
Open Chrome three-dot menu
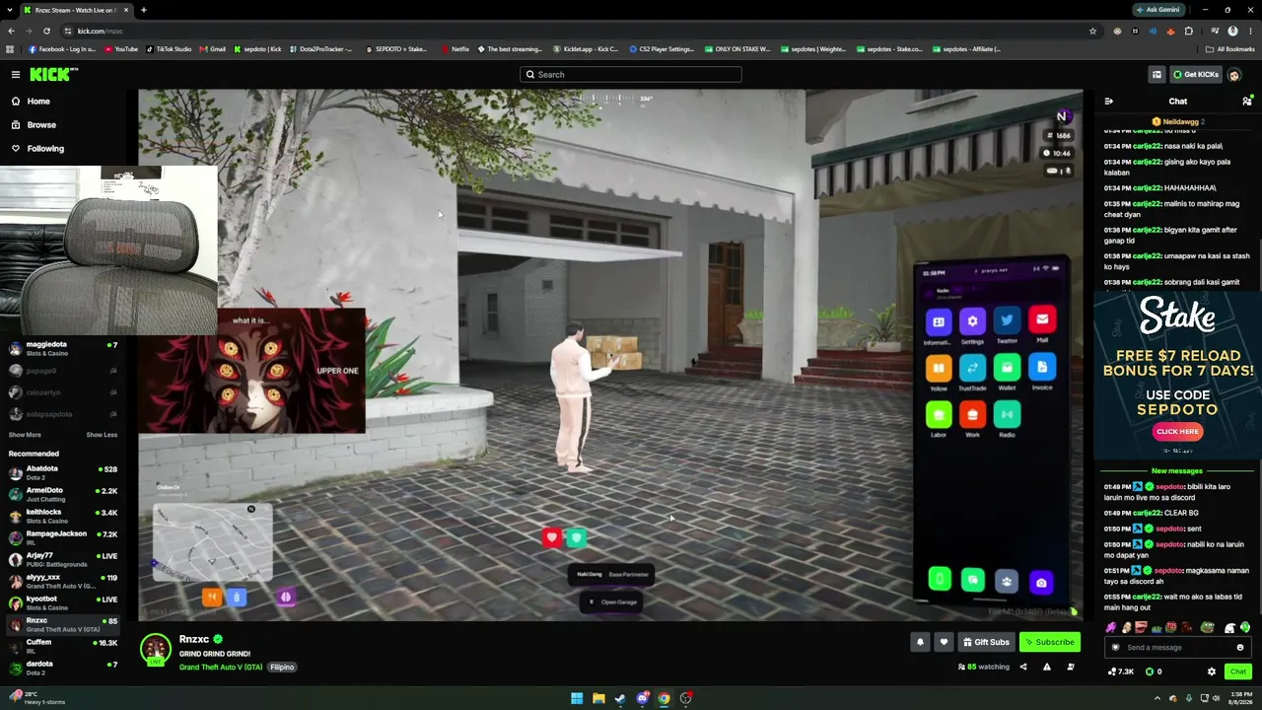tap(1250, 31)
